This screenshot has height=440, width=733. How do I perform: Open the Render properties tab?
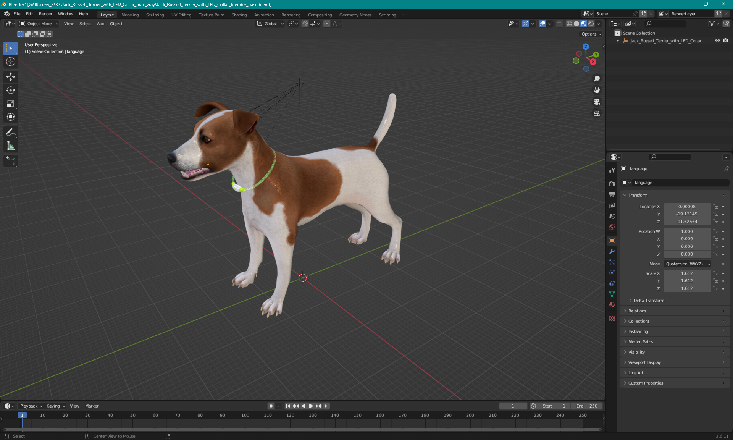pyautogui.click(x=612, y=184)
